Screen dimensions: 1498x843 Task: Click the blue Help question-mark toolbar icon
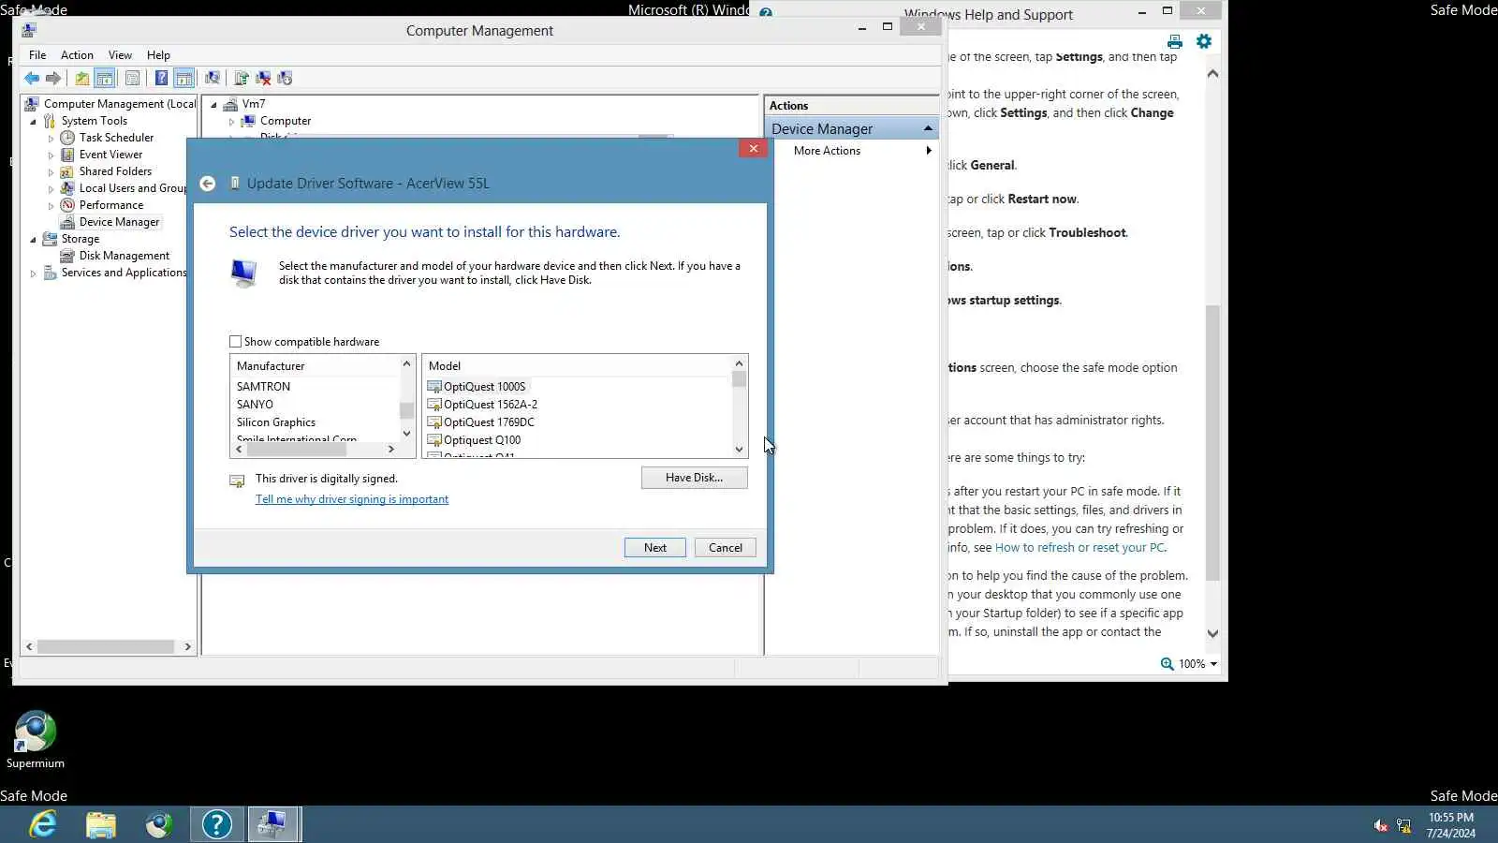point(161,79)
